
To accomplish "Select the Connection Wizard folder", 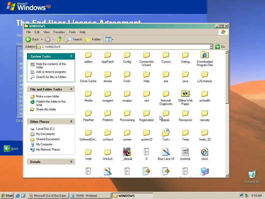I will (x=146, y=59).
